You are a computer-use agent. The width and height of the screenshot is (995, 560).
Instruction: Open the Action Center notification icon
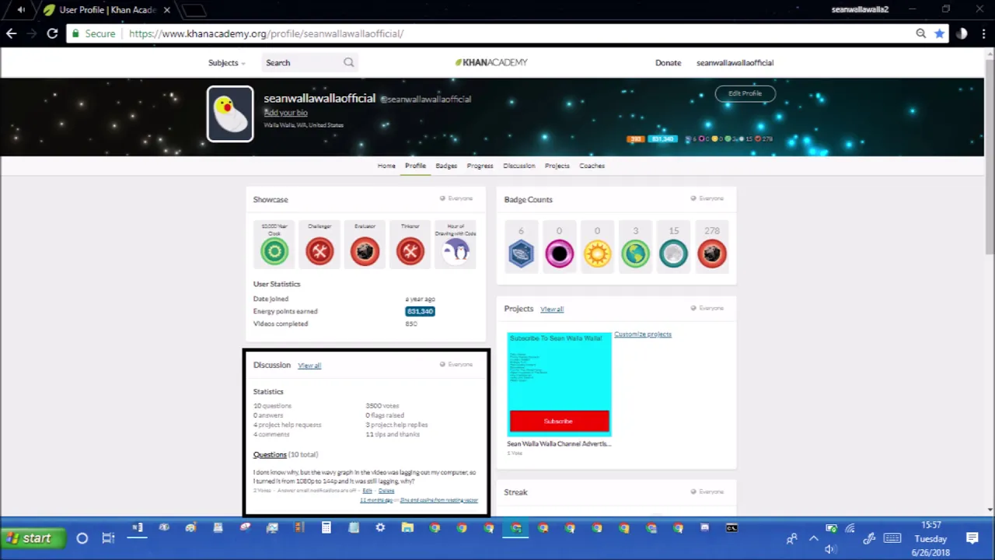(x=972, y=538)
